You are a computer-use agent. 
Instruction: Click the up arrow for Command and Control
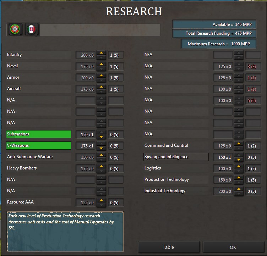(x=239, y=144)
